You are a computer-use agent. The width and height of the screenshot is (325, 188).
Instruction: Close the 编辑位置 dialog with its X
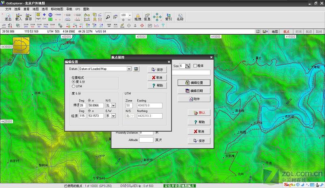coord(169,62)
